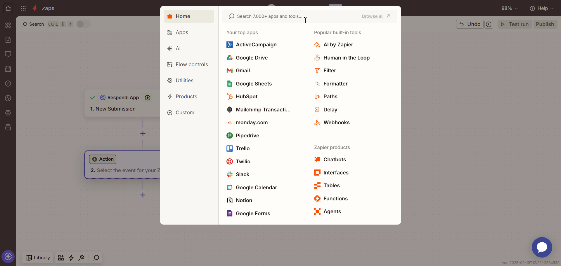561x266 pixels.
Task: Click the Publish button
Action: pyautogui.click(x=545, y=24)
